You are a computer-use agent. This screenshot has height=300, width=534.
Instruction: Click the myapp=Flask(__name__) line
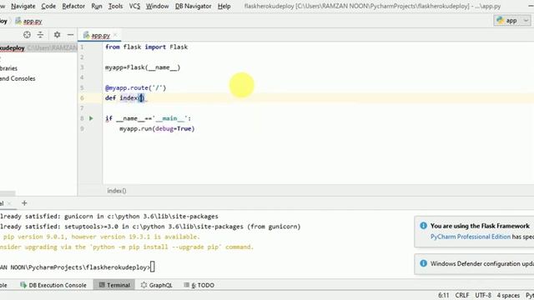(x=143, y=67)
